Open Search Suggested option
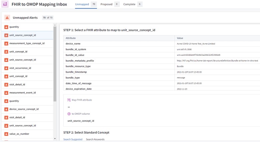The width and height of the screenshot is (260, 142). [x=73, y=139]
